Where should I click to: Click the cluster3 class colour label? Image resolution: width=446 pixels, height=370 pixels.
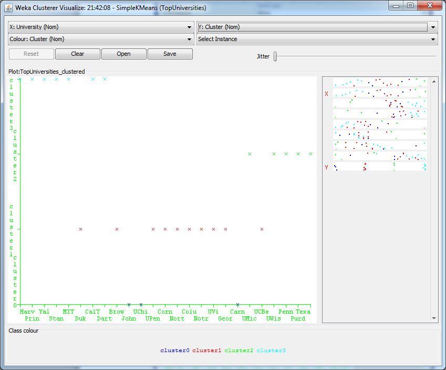[271, 351]
